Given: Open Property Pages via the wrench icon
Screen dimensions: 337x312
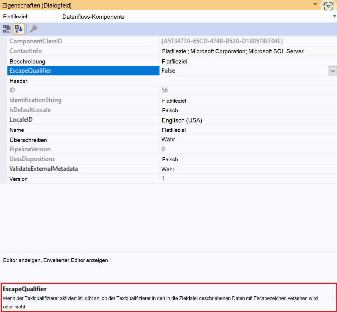Looking at the screenshot, I should pos(34,29).
